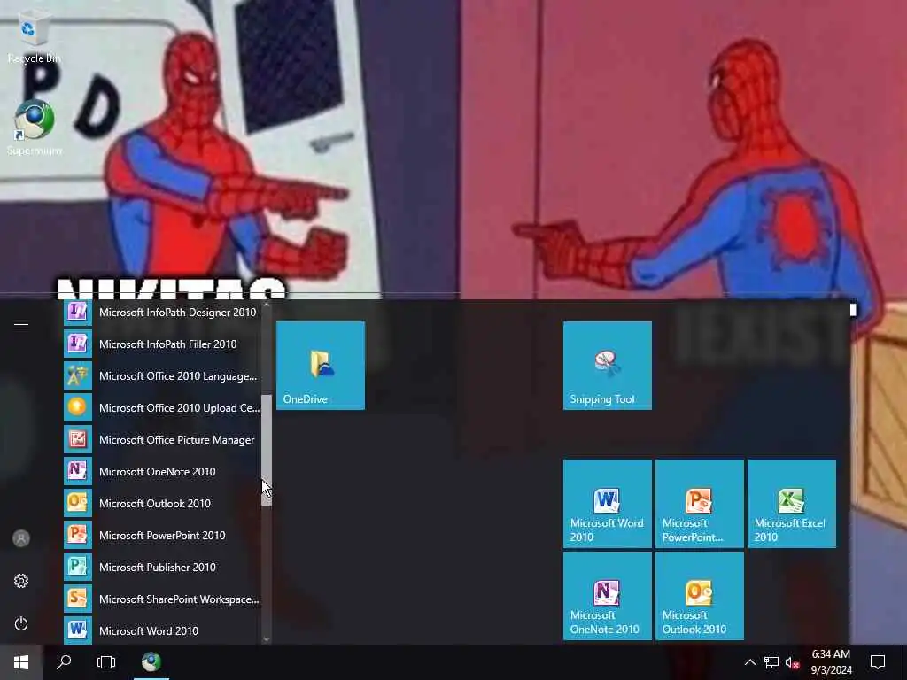Image resolution: width=907 pixels, height=680 pixels.
Task: Open Office 2010 Language Preferences icon
Action: click(x=78, y=375)
